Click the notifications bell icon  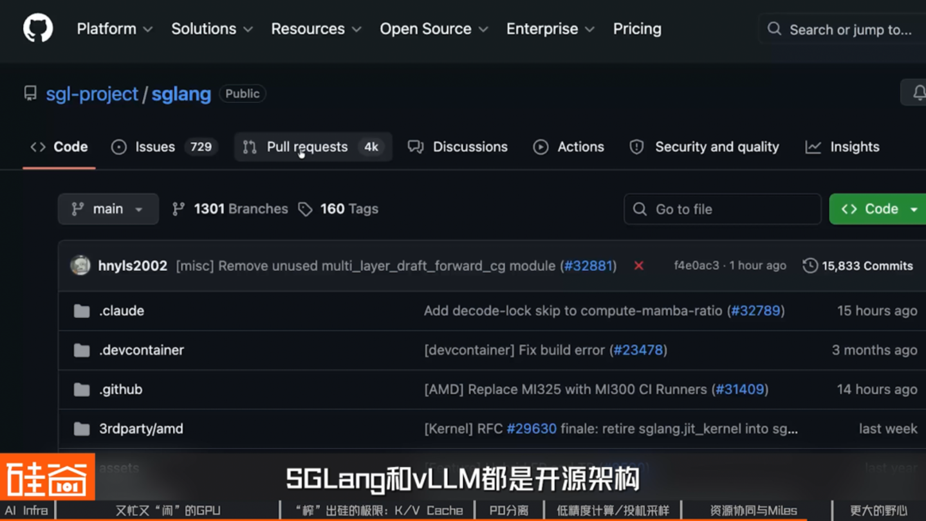point(919,93)
